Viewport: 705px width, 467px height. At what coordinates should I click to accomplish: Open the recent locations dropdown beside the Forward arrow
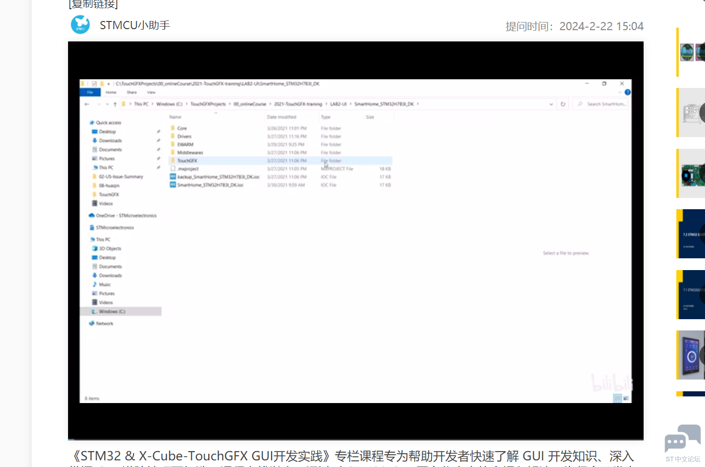[107, 104]
